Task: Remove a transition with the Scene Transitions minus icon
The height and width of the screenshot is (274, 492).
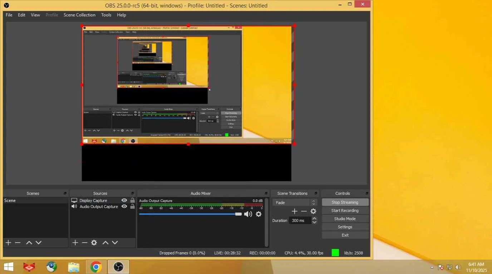Action: (x=304, y=211)
